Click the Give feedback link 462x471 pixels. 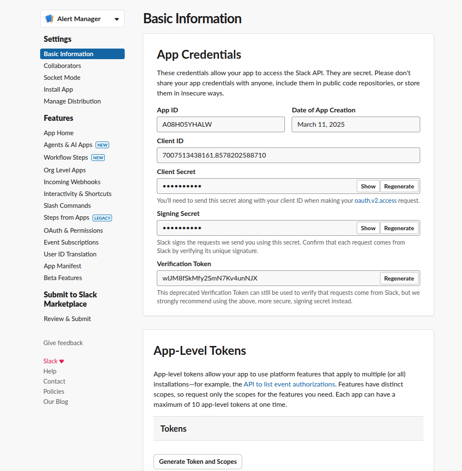63,343
